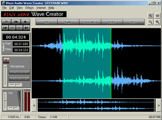Click the horizontal microphone balance slider
This screenshot has height=120, width=162.
[x=15, y=85]
